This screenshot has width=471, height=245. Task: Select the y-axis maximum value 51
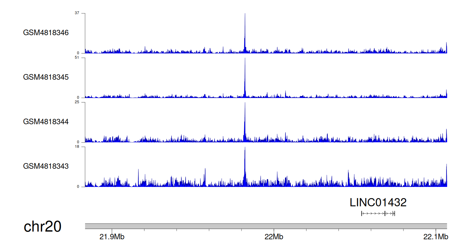point(77,58)
